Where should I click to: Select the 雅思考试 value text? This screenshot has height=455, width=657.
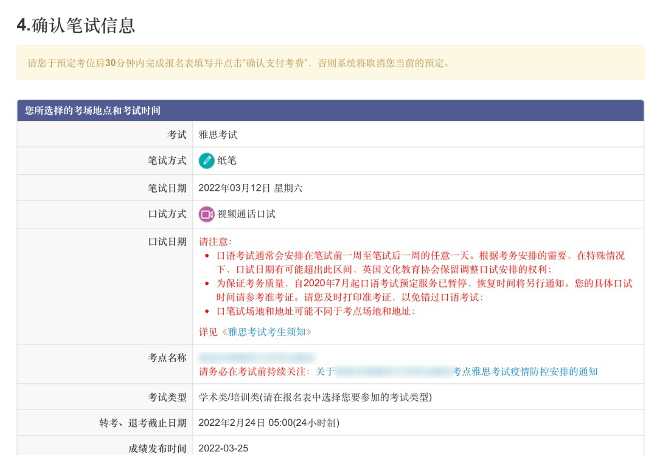(x=218, y=134)
